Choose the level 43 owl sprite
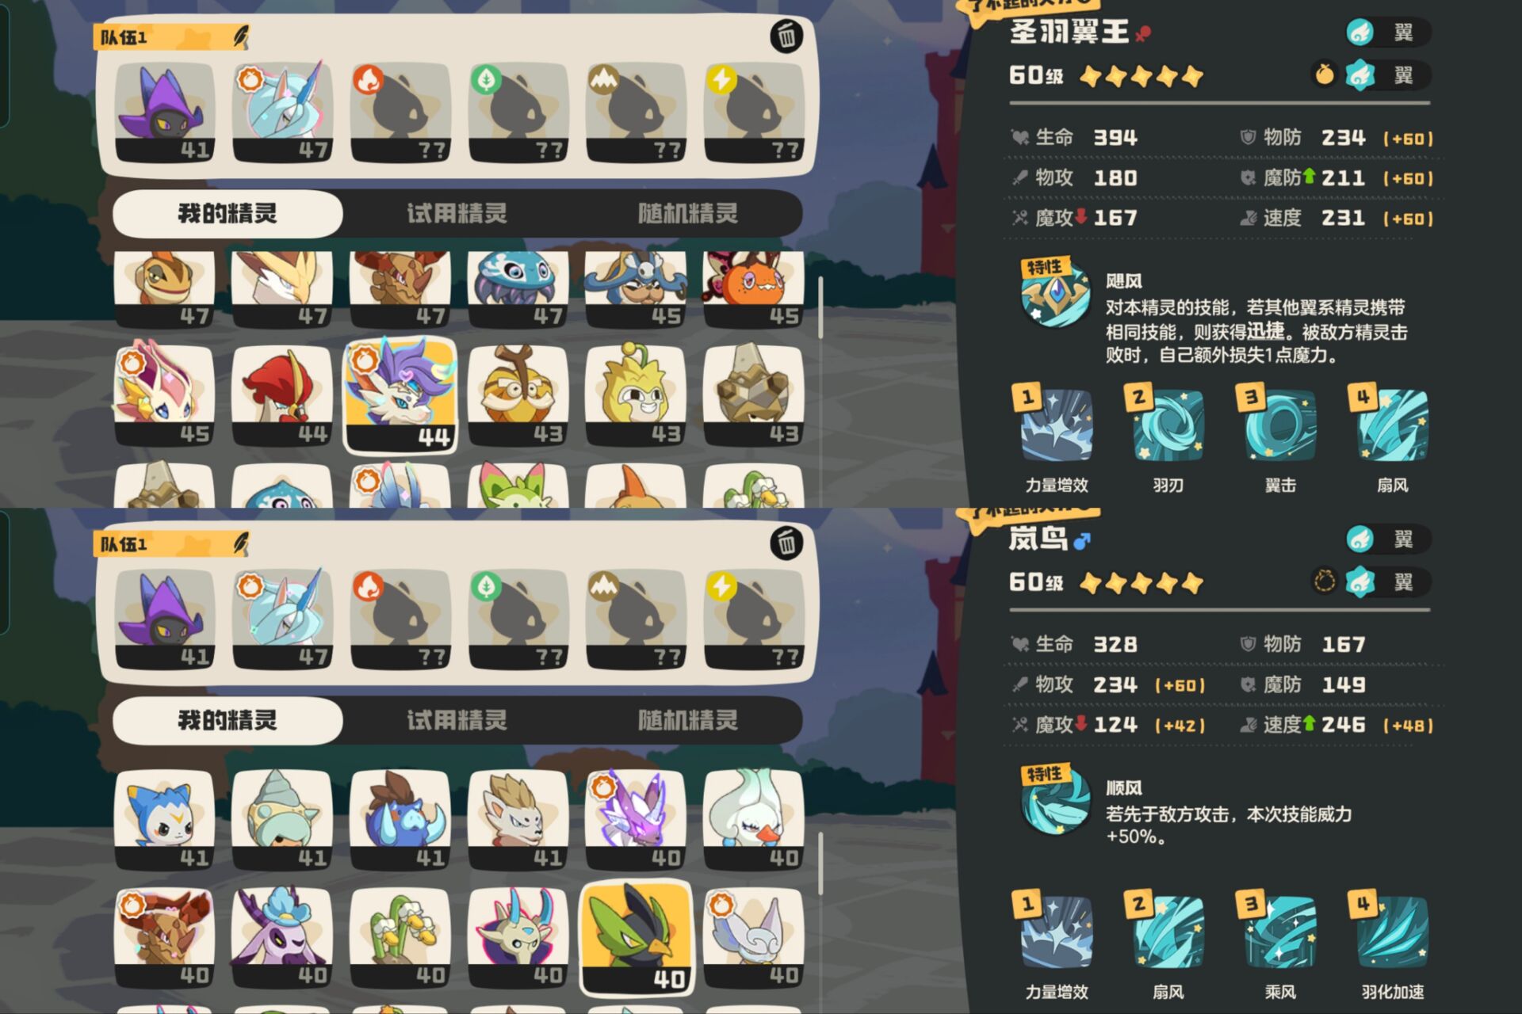 pyautogui.click(x=518, y=395)
